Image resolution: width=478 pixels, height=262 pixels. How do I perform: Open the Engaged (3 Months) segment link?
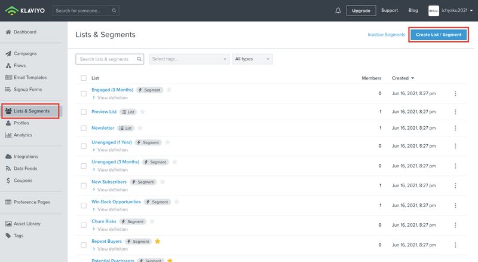pos(112,90)
